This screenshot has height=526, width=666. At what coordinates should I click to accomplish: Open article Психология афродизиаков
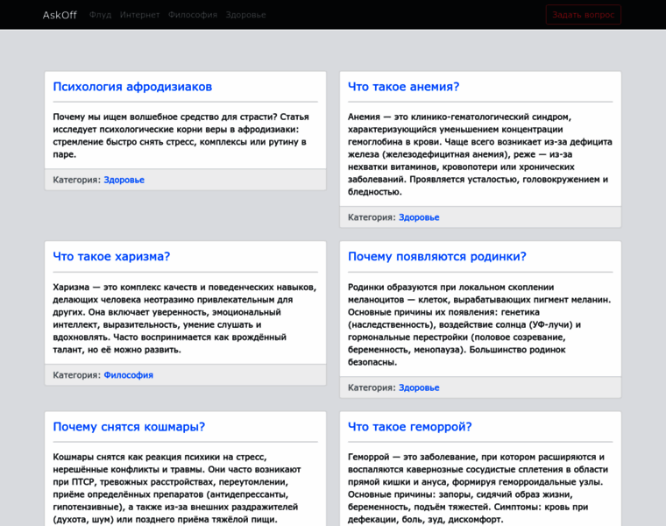pos(132,87)
